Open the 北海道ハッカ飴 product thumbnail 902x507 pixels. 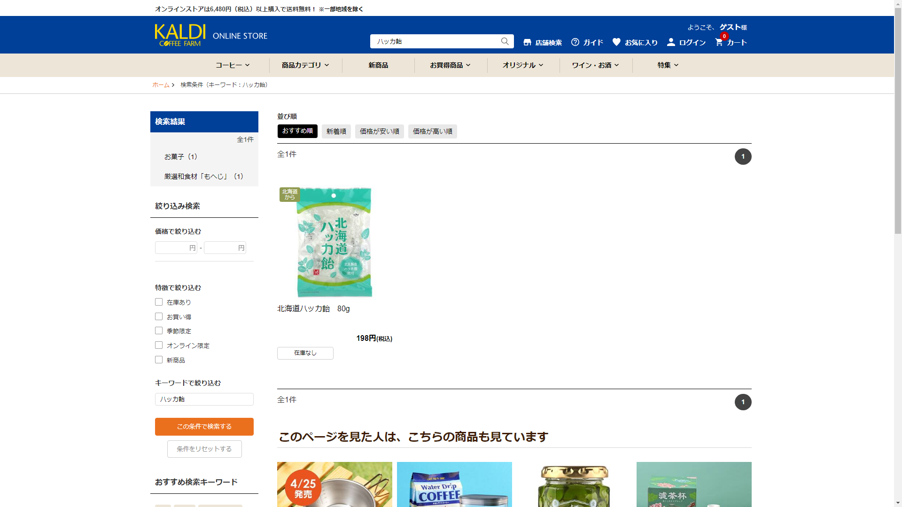tap(334, 242)
